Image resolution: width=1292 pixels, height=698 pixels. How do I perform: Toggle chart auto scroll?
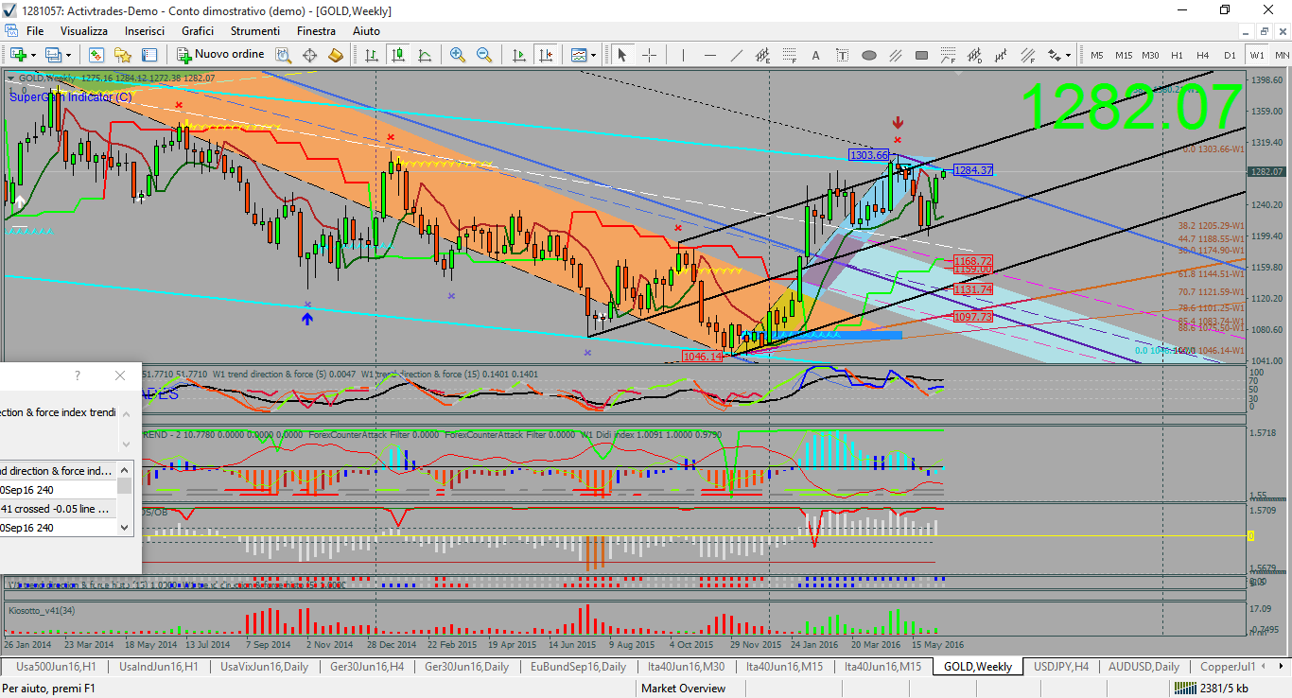[x=519, y=55]
